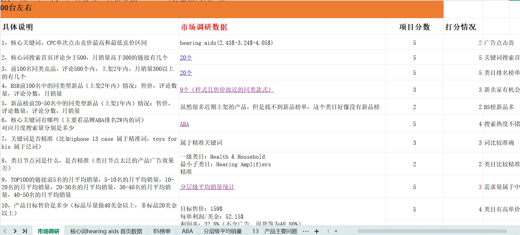Open 9个（样式且售价接近的同类款式） link
This screenshot has height=235, width=520.
[227, 90]
